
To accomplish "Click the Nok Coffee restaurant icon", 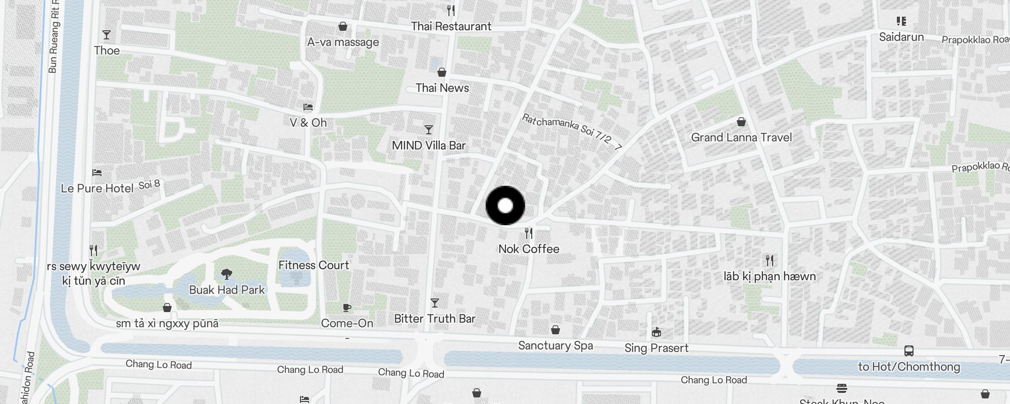I will click(529, 233).
